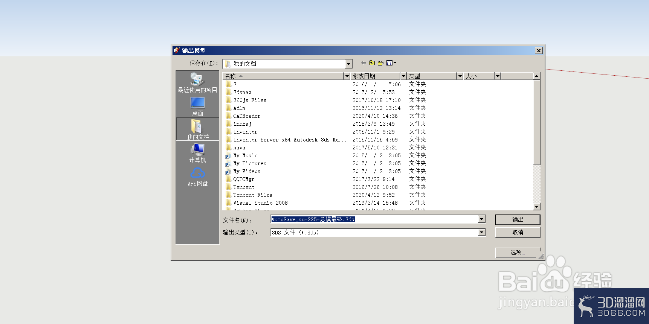
Task: Open the 名称 column filter arrow
Action: click(x=347, y=76)
